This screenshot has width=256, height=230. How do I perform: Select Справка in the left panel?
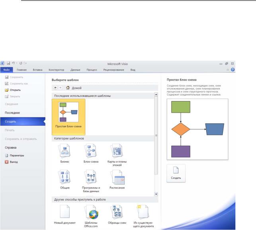tap(11, 148)
